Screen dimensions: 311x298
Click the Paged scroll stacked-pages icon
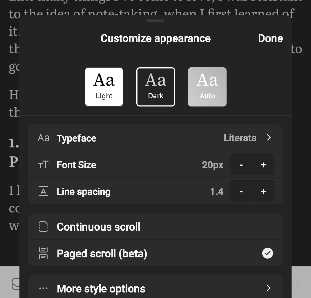43,253
